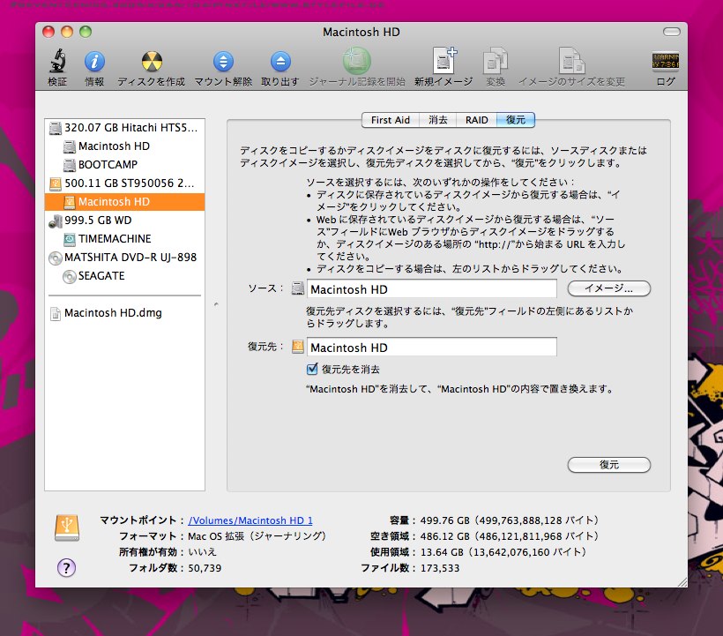Select the 999.5 GB WD disk
This screenshot has height=636, width=723.
124,220
